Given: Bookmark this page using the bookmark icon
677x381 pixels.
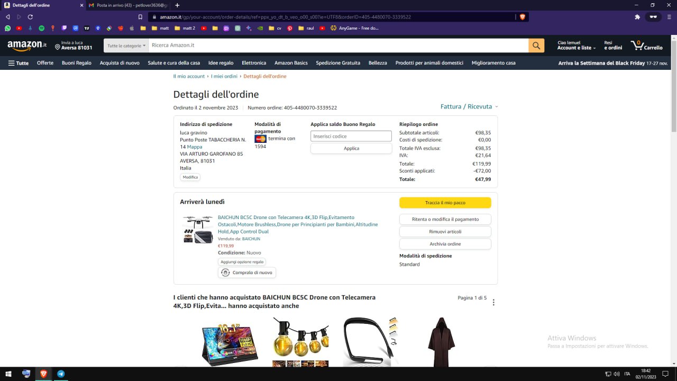Looking at the screenshot, I should 140,17.
